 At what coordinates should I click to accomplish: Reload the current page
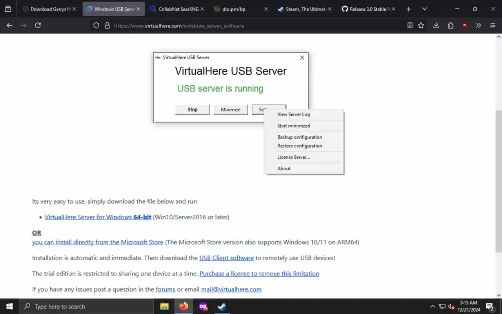(38, 26)
